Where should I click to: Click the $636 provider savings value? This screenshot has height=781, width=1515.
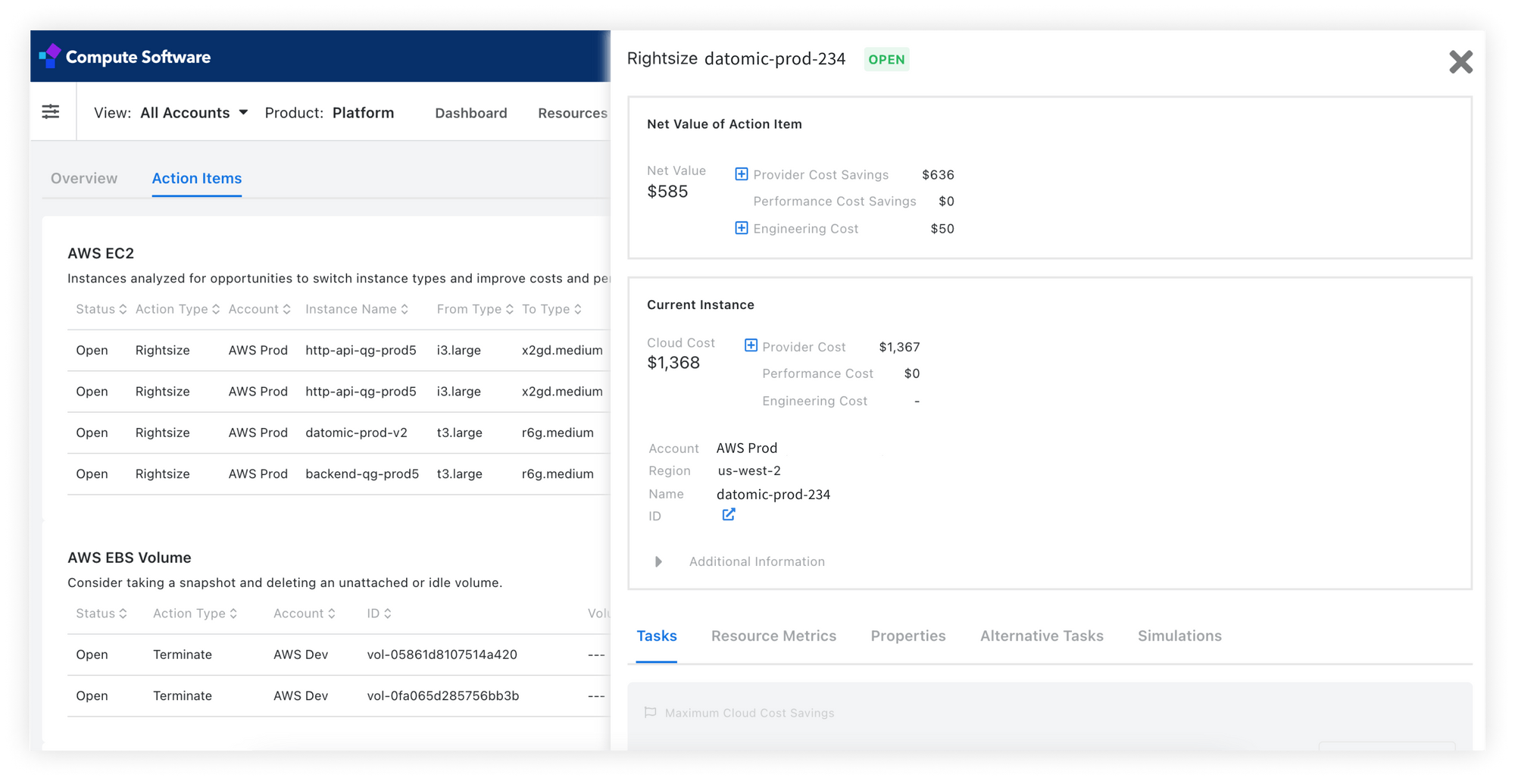938,175
